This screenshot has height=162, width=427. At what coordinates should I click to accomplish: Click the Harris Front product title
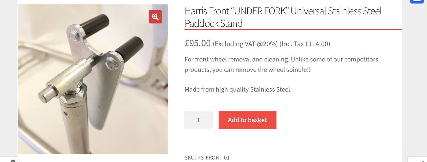283,11
